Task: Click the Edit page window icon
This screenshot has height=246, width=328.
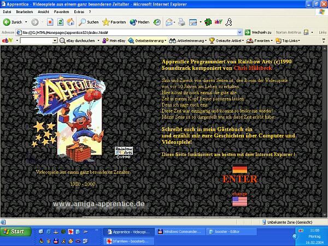Action: [x=193, y=22]
